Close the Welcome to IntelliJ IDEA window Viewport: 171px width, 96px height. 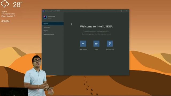(127, 11)
